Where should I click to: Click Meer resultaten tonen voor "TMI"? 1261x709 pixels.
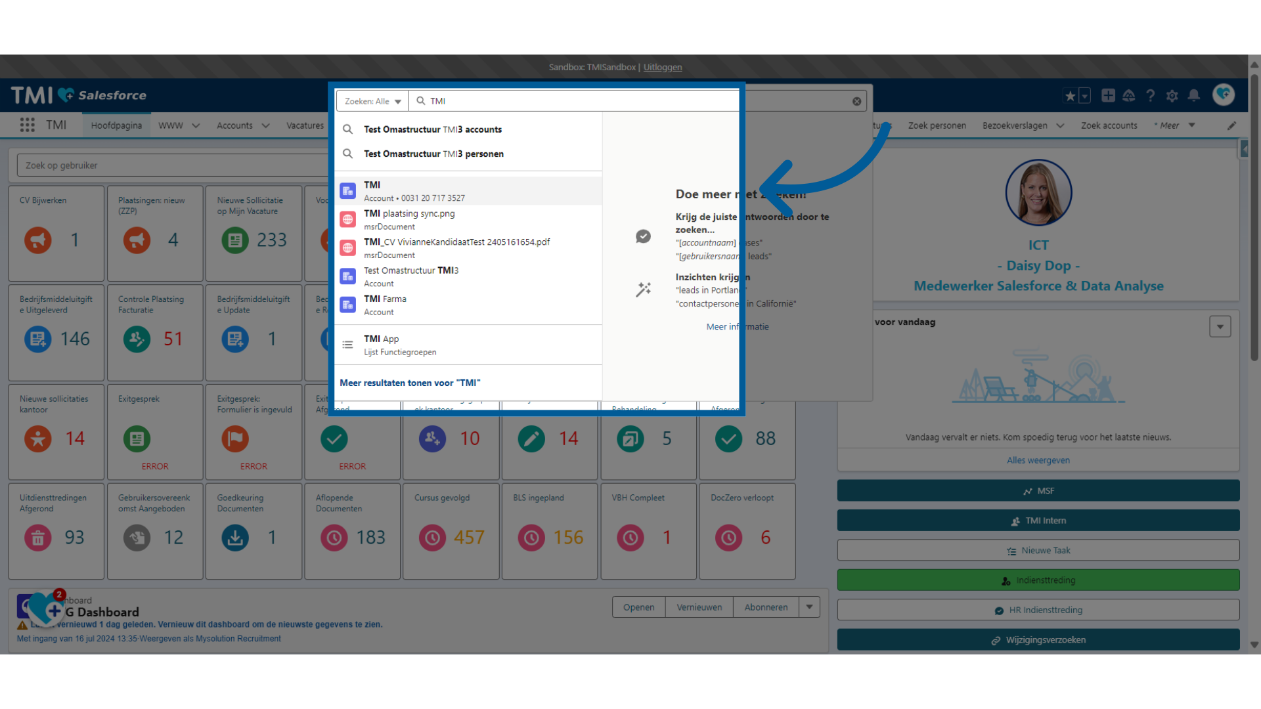point(410,383)
